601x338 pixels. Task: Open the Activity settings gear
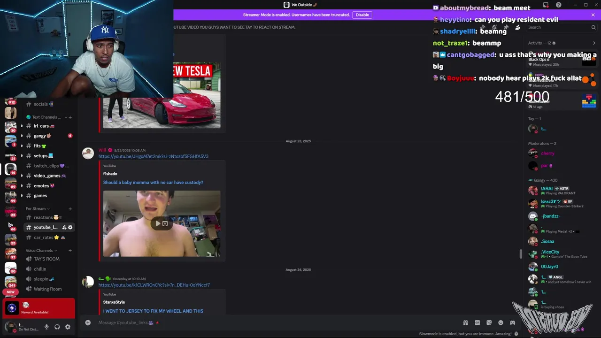pos(554,43)
